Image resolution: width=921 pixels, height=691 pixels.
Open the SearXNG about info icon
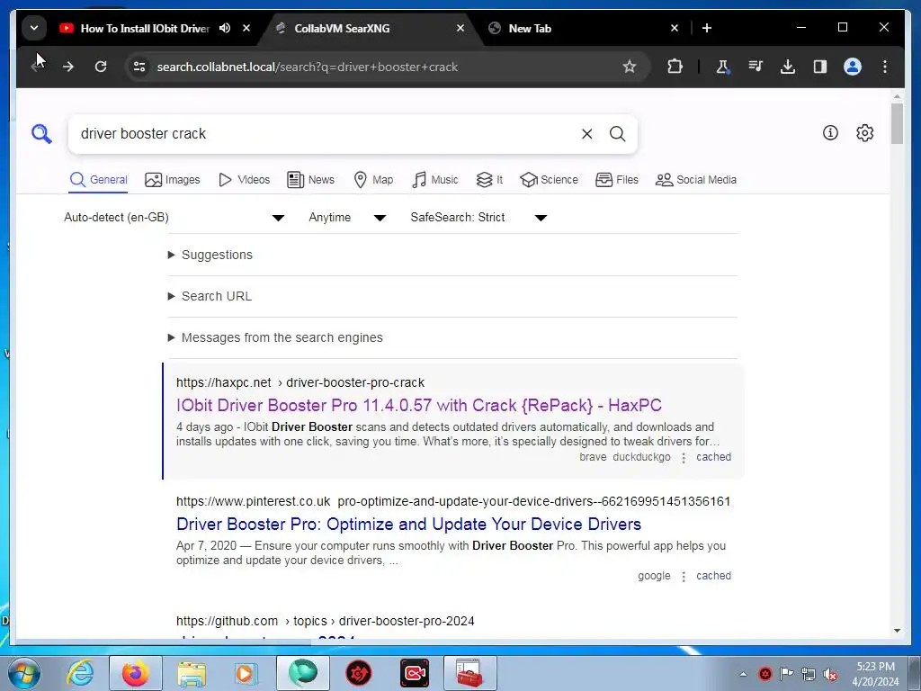(830, 133)
